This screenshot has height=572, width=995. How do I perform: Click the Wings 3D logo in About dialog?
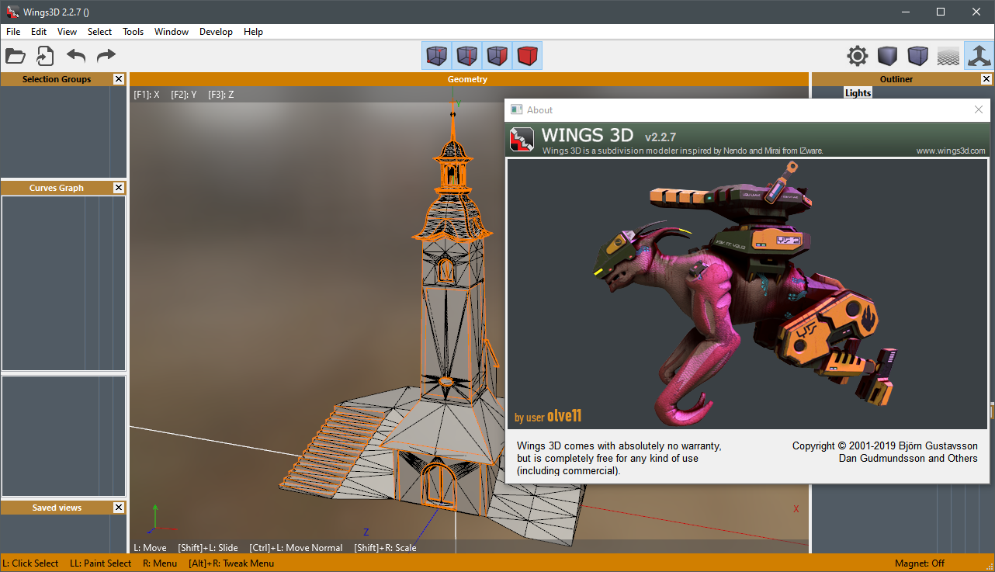pos(522,140)
